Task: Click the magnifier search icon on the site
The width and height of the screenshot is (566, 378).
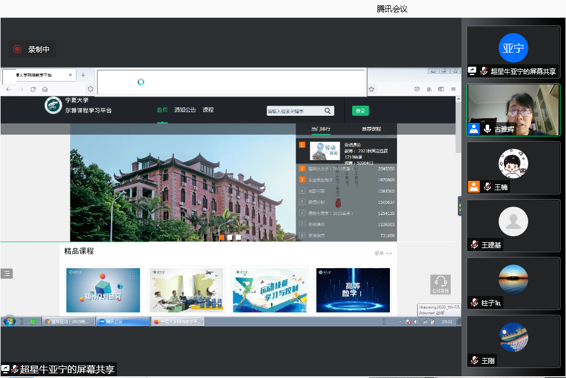Action: (x=327, y=110)
